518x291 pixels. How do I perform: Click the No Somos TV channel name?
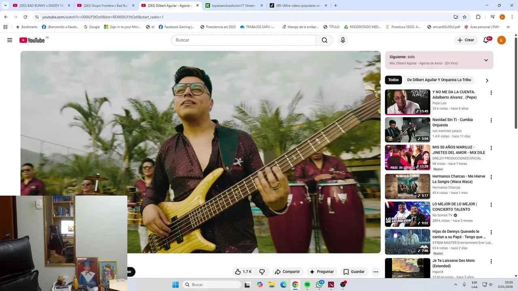coord(442,215)
